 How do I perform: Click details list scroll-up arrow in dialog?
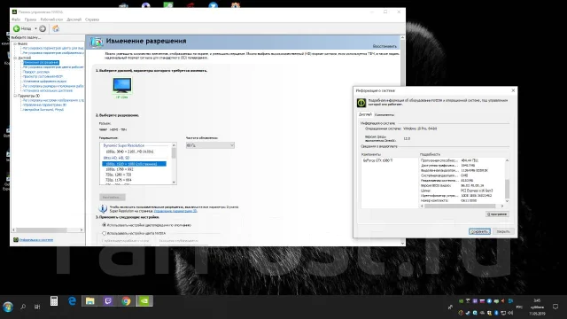(507, 160)
